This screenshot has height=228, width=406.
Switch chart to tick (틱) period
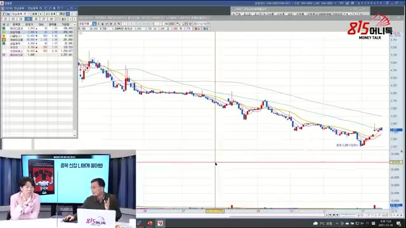point(119,24)
